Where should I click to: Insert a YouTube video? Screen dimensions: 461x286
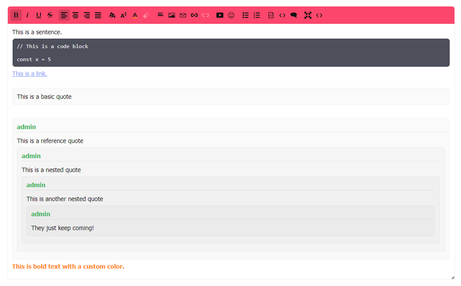point(220,15)
